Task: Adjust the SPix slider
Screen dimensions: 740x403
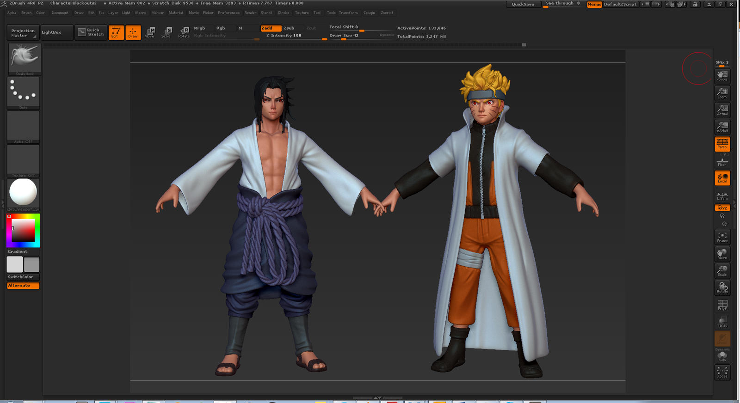Action: pyautogui.click(x=722, y=64)
